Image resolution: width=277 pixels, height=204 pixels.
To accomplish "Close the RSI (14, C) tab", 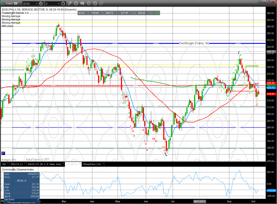I will (x=25, y=164).
